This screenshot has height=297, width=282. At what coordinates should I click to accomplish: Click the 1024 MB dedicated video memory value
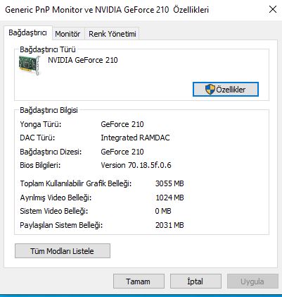pos(169,198)
